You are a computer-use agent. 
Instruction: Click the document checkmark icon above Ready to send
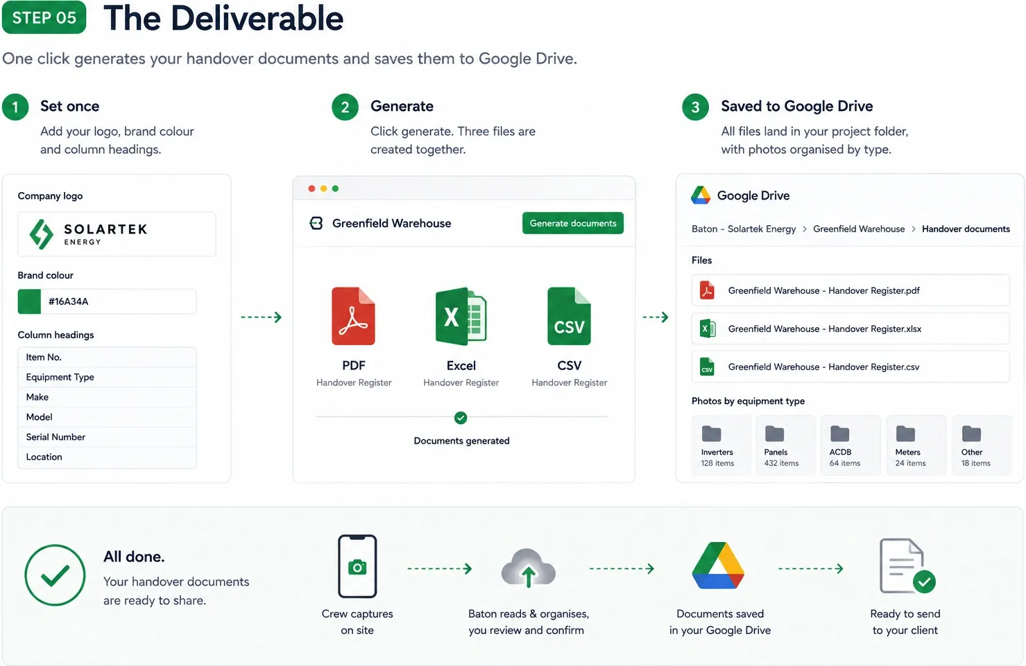[907, 566]
